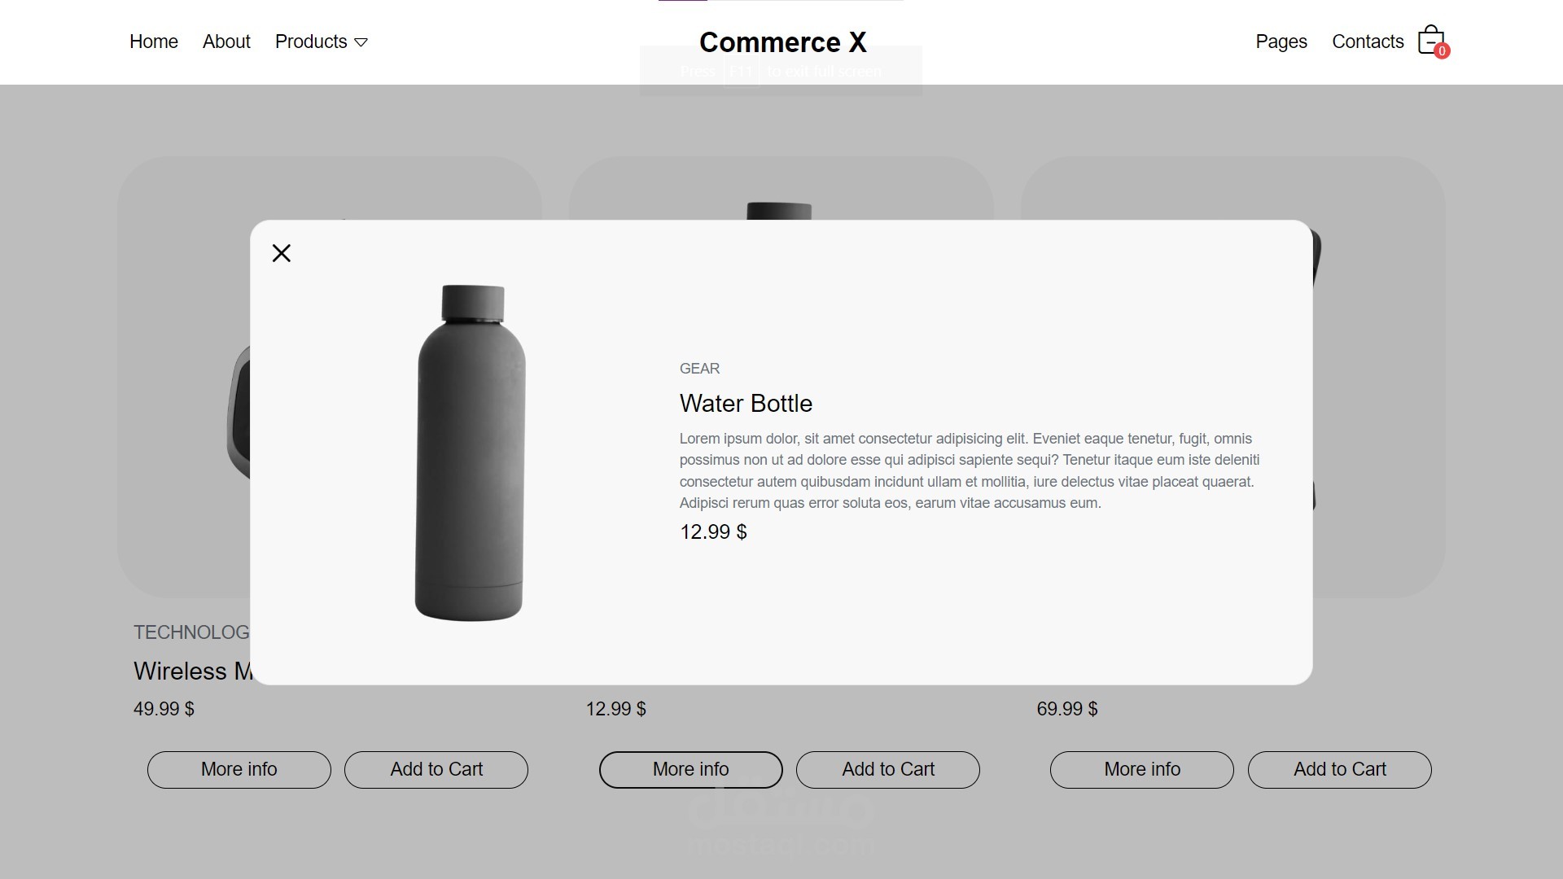Click More info under 69.99 $ product
The image size is (1563, 879).
click(1141, 769)
